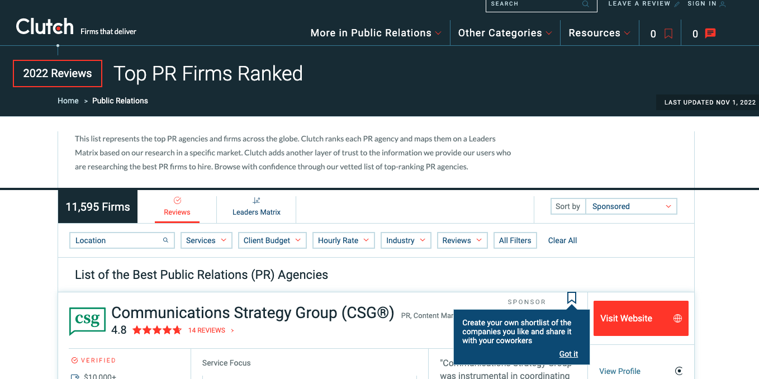Click the search magnifier icon in header
The height and width of the screenshot is (379, 759).
586,4
